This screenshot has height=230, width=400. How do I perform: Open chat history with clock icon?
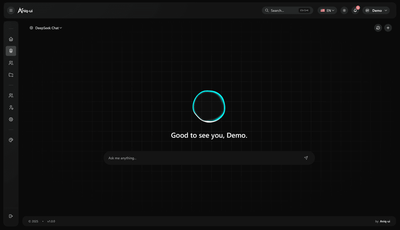[x=378, y=28]
